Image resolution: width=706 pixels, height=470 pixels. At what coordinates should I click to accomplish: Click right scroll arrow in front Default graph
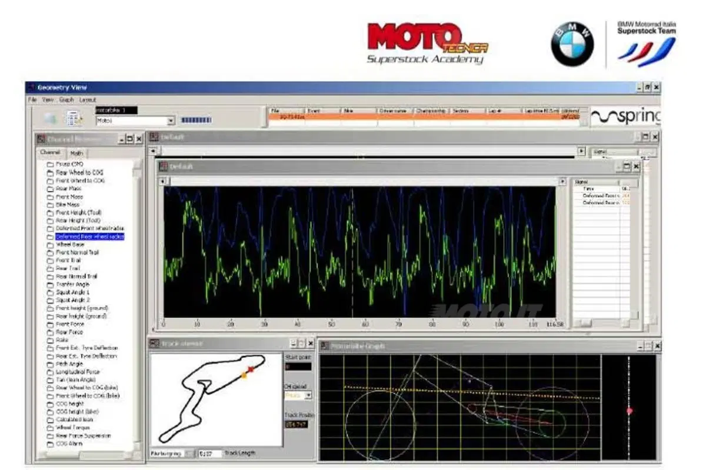pos(563,182)
